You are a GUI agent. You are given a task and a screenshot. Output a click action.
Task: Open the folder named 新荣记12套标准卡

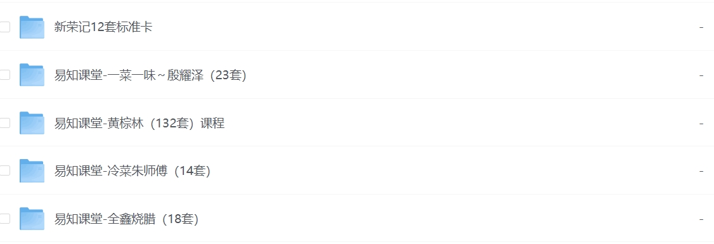(103, 27)
